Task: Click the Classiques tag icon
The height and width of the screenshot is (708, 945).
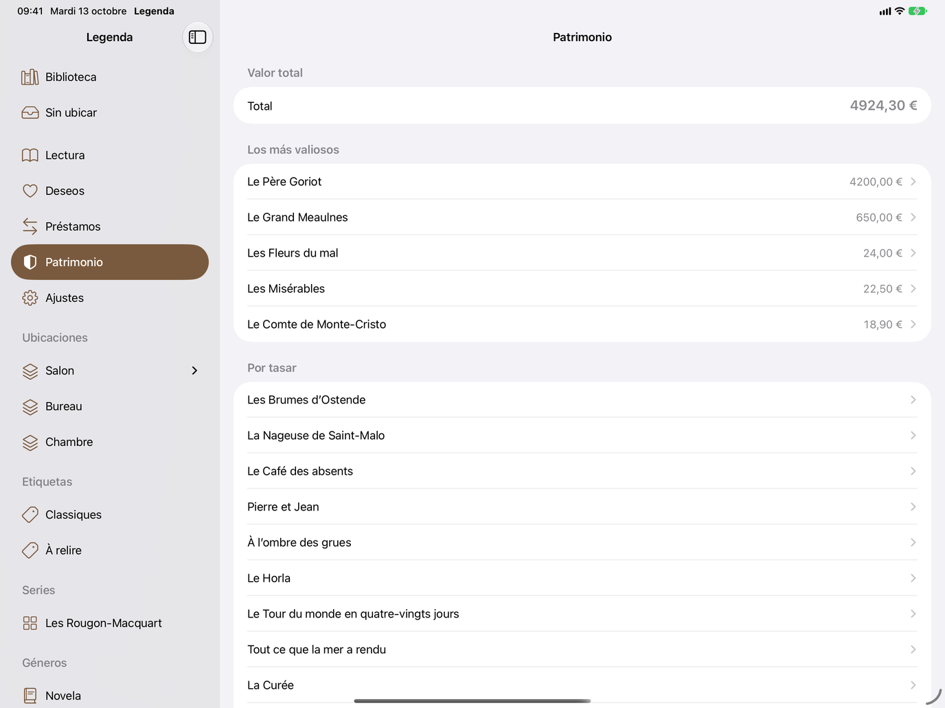Action: tap(30, 515)
